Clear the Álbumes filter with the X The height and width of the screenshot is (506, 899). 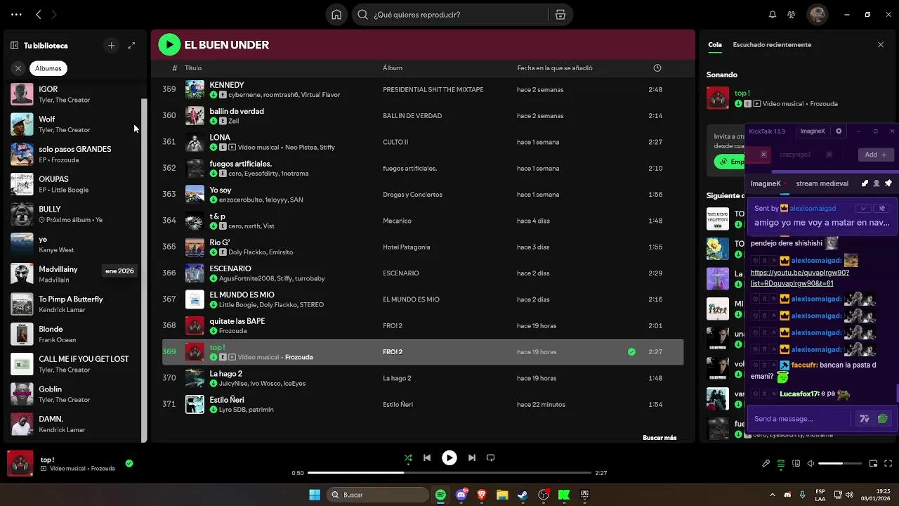[18, 68]
